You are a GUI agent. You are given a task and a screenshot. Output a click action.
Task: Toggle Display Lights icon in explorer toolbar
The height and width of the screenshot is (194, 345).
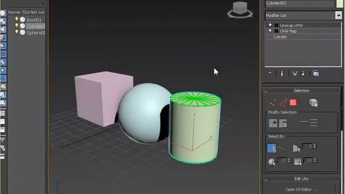click(x=3, y=29)
